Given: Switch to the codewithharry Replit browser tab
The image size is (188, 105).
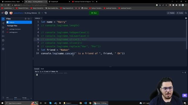Looking at the screenshot, I should point(12,2).
